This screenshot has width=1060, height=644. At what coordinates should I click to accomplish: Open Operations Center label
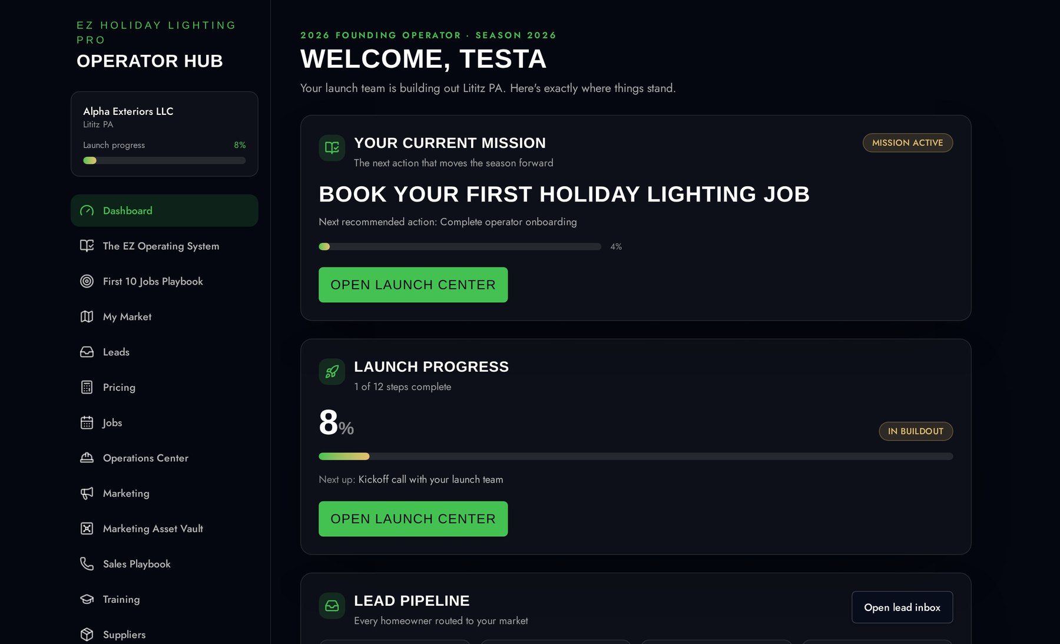pyautogui.click(x=145, y=458)
